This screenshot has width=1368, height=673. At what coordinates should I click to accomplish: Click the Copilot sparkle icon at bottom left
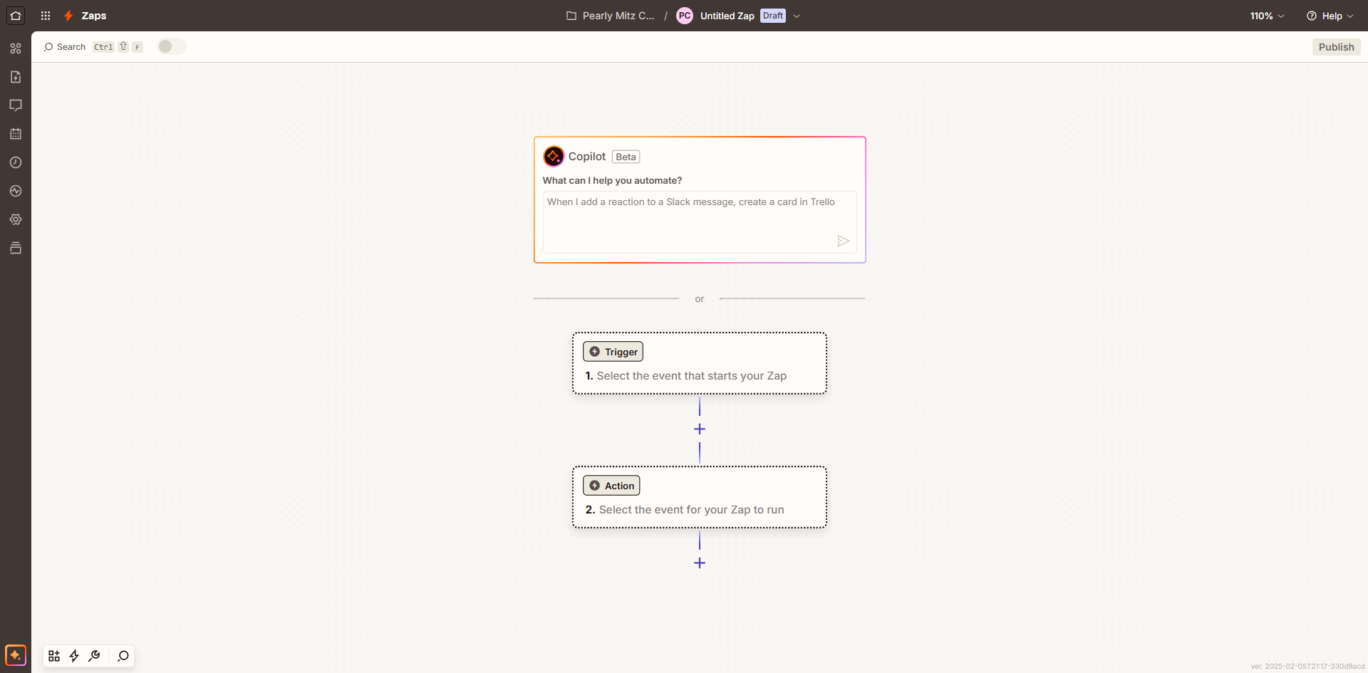16,655
